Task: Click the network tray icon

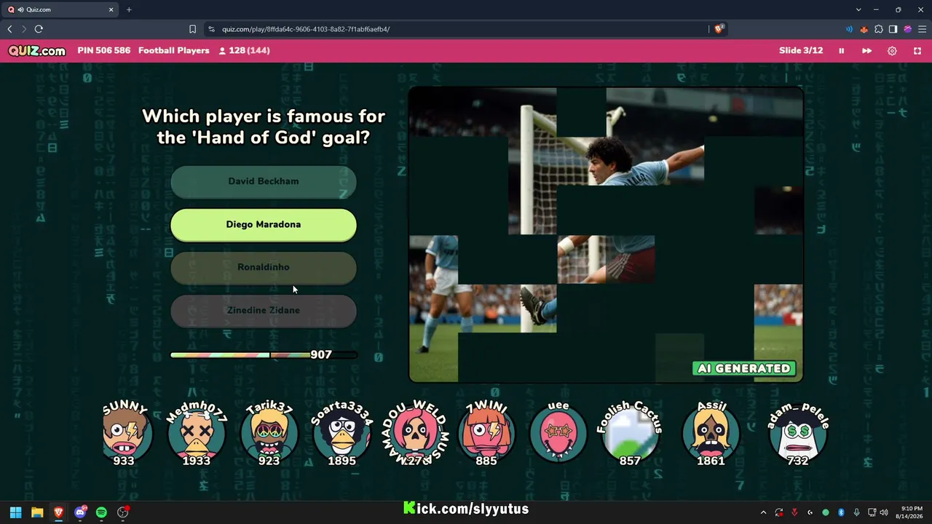Action: click(872, 512)
